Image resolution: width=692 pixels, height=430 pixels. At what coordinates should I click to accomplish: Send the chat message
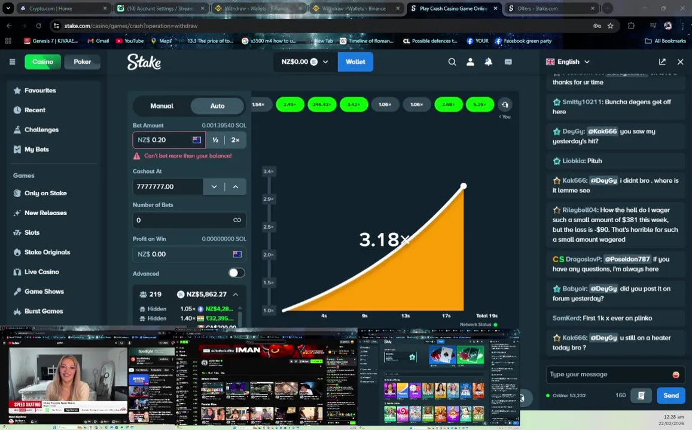click(671, 395)
